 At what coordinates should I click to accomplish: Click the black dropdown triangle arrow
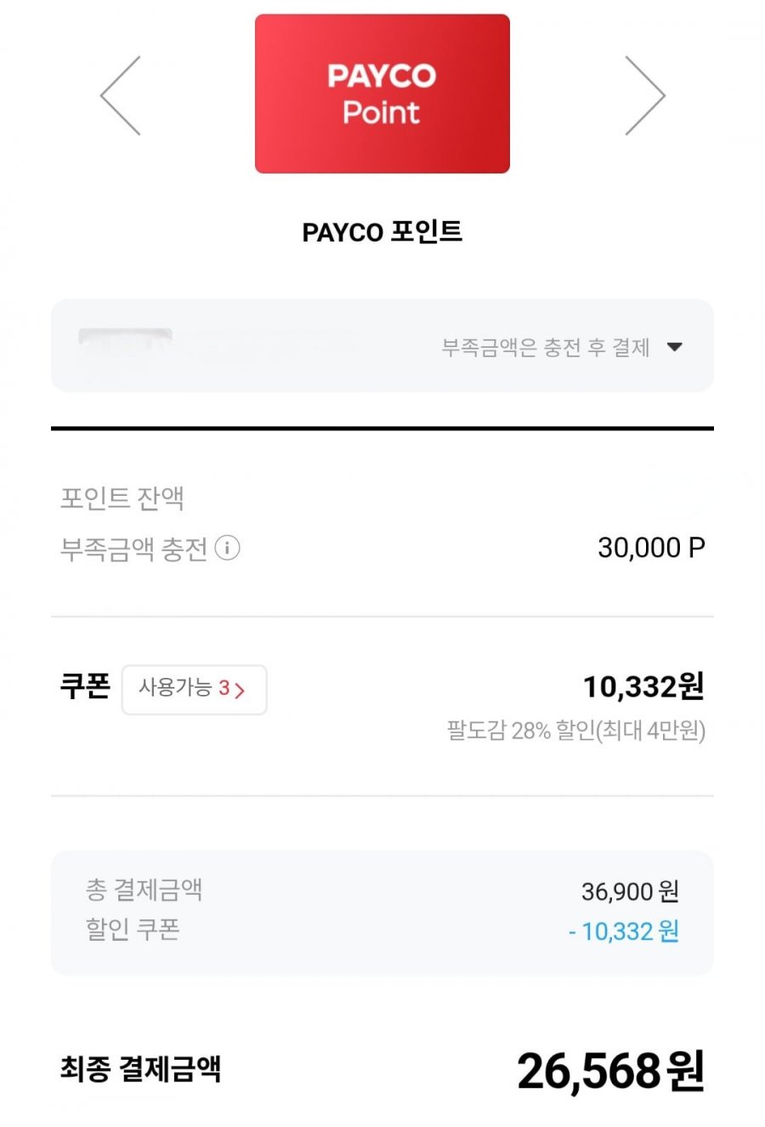tap(675, 347)
